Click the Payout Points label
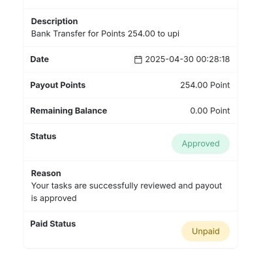Image resolution: width=261 pixels, height=261 pixels. point(58,85)
